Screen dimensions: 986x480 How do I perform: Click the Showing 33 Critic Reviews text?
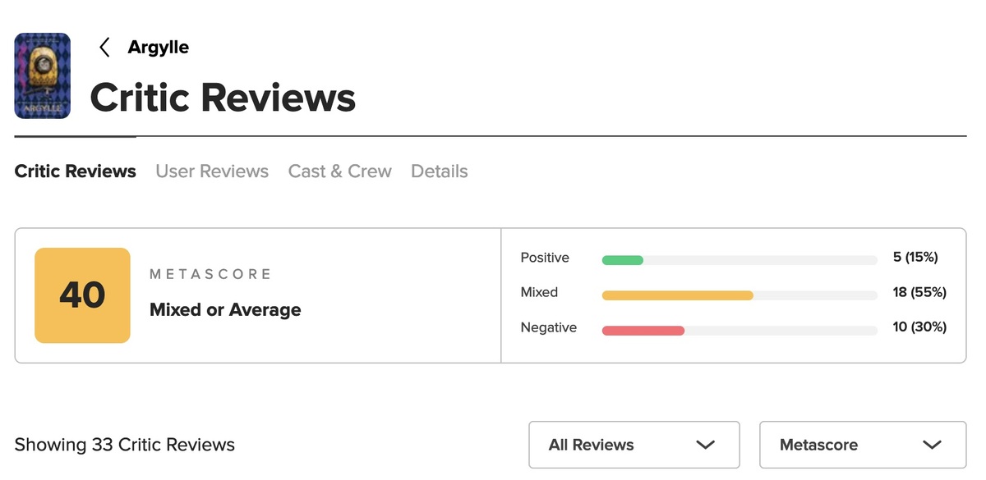(125, 445)
